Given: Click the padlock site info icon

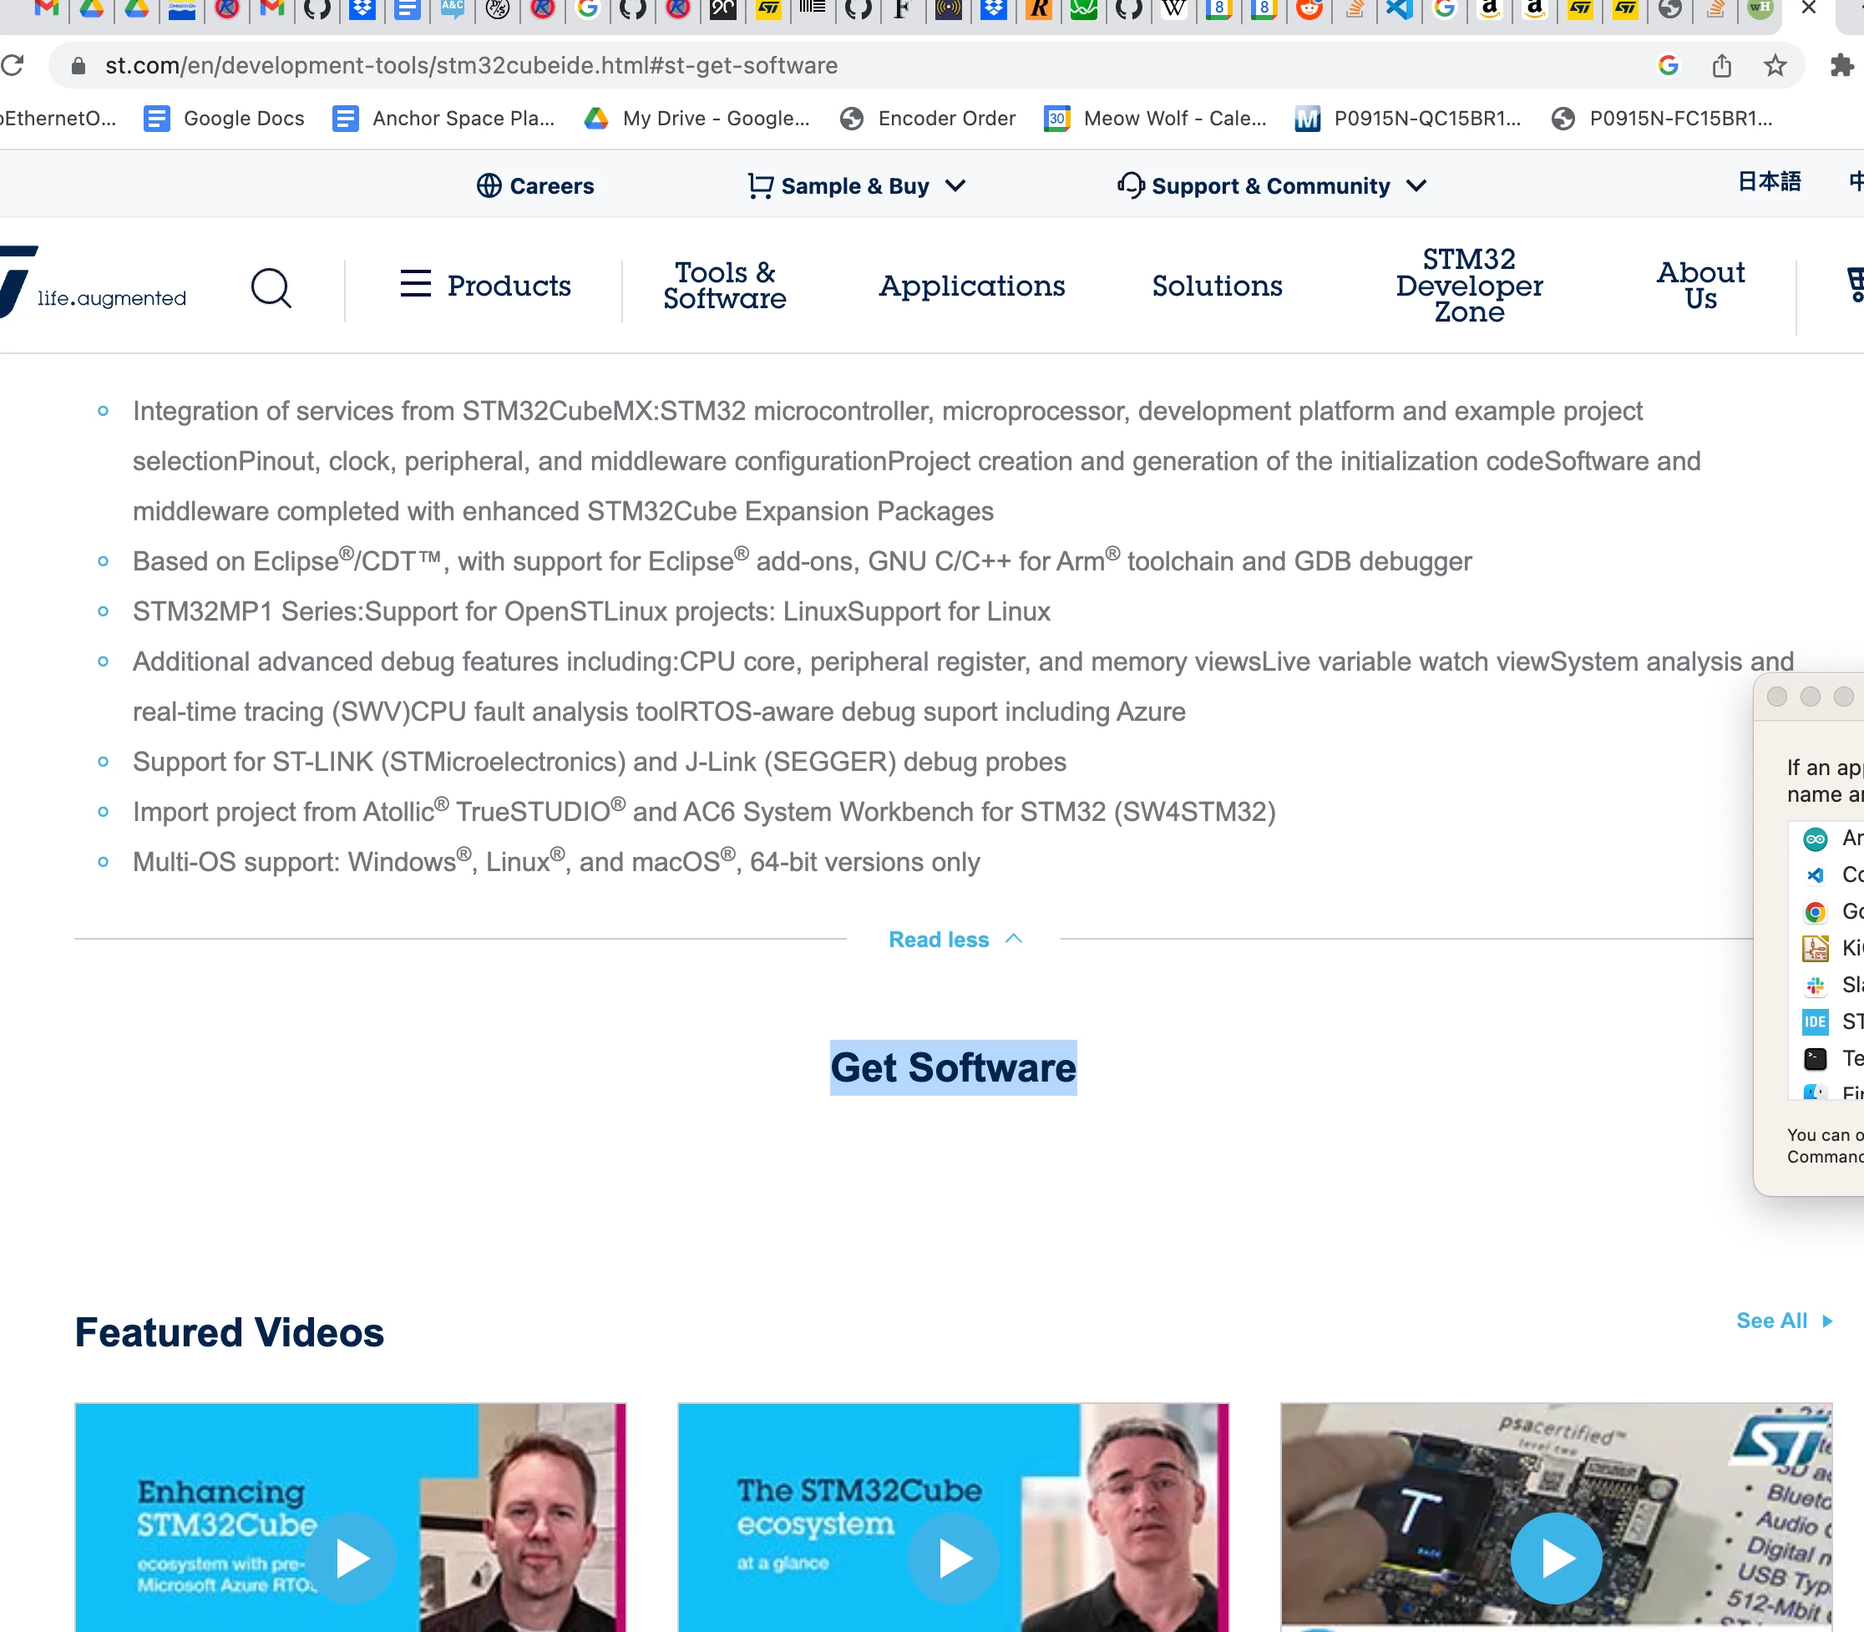Looking at the screenshot, I should pos(79,66).
